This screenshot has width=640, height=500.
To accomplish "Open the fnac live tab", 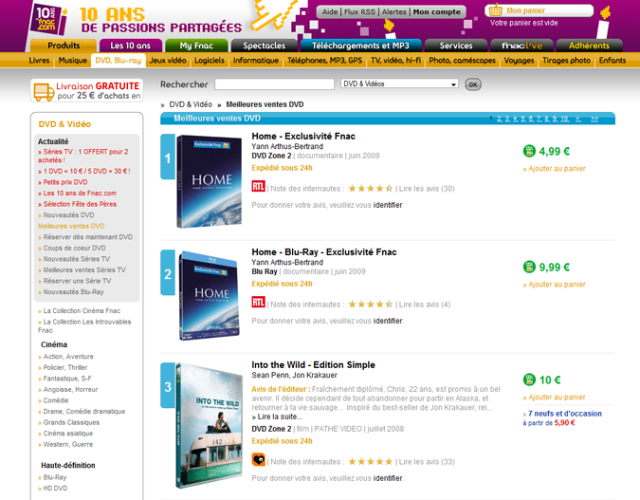I will tap(521, 46).
